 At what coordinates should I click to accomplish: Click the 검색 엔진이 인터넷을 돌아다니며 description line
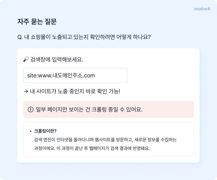click(105, 140)
